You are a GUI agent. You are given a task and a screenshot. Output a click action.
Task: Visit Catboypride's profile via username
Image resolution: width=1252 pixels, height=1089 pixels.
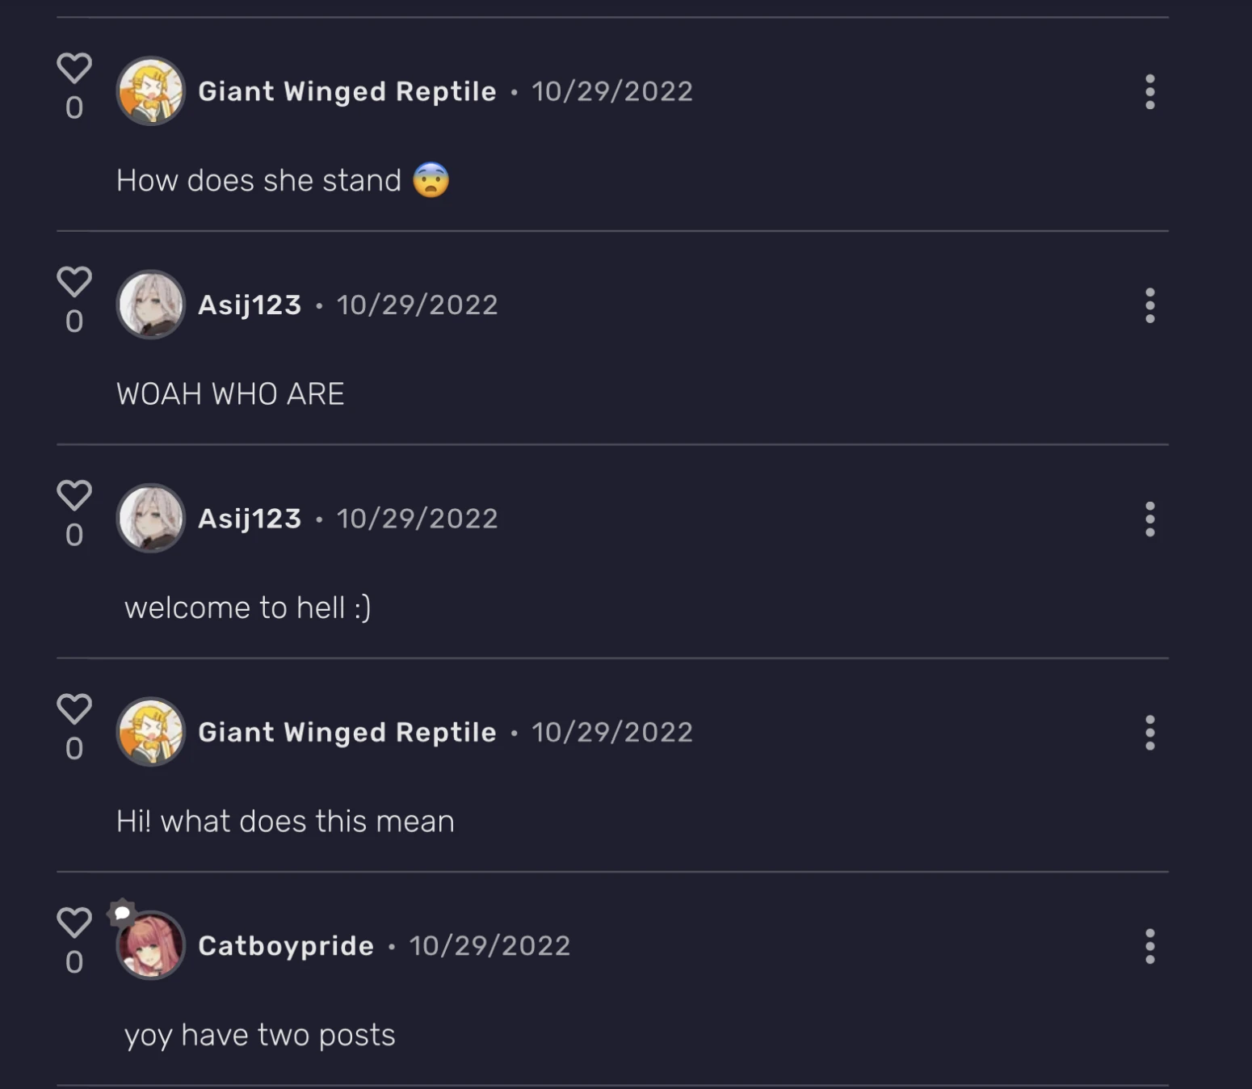(x=286, y=946)
